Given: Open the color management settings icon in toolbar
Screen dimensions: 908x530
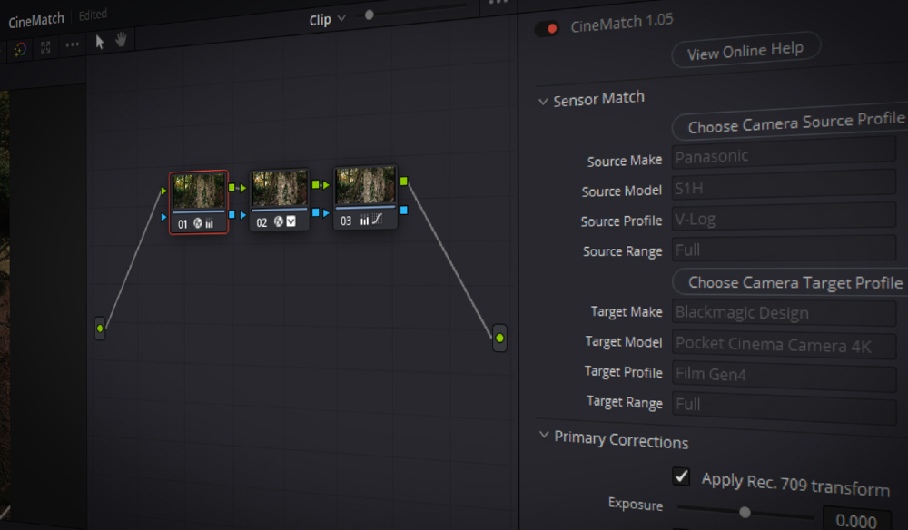Looking at the screenshot, I should click(x=19, y=49).
